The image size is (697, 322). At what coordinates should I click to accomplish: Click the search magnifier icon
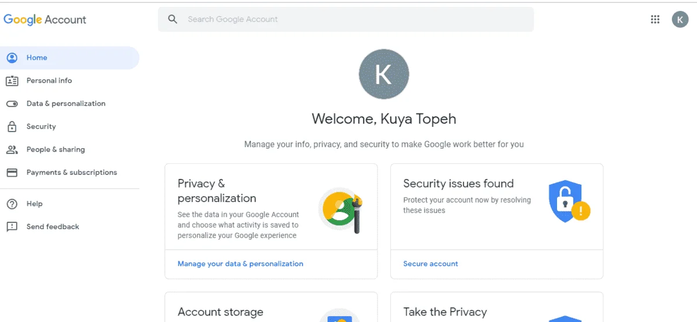click(173, 19)
